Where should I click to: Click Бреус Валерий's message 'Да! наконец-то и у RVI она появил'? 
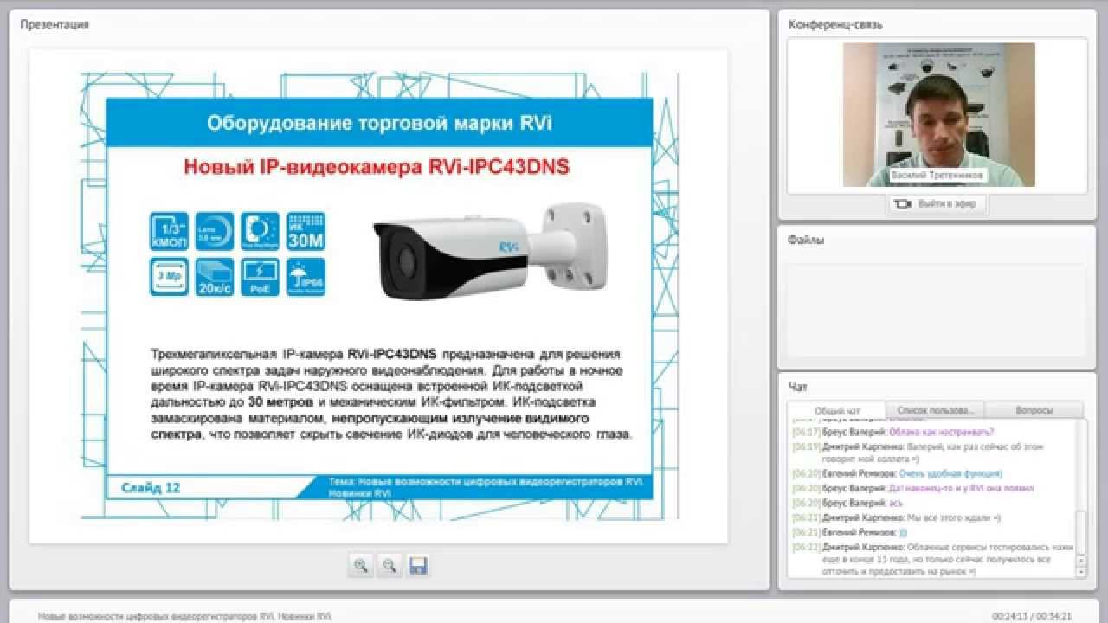[961, 488]
